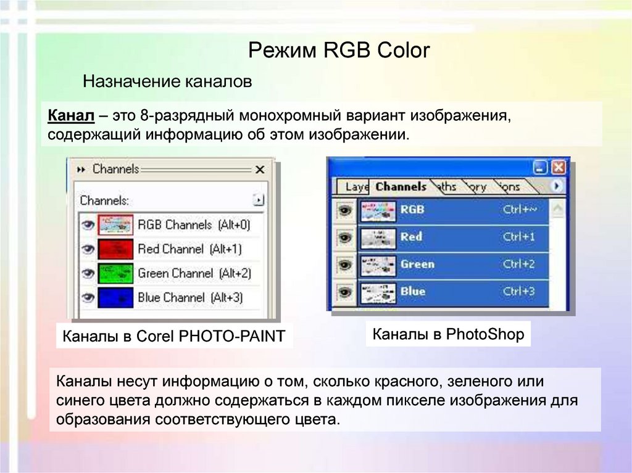This screenshot has width=632, height=473.
Task: Toggle Red Channel eye in Corel PHOTO-PAINT
Action: click(x=88, y=249)
